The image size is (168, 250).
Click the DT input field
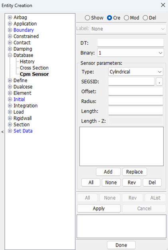tap(130, 43)
